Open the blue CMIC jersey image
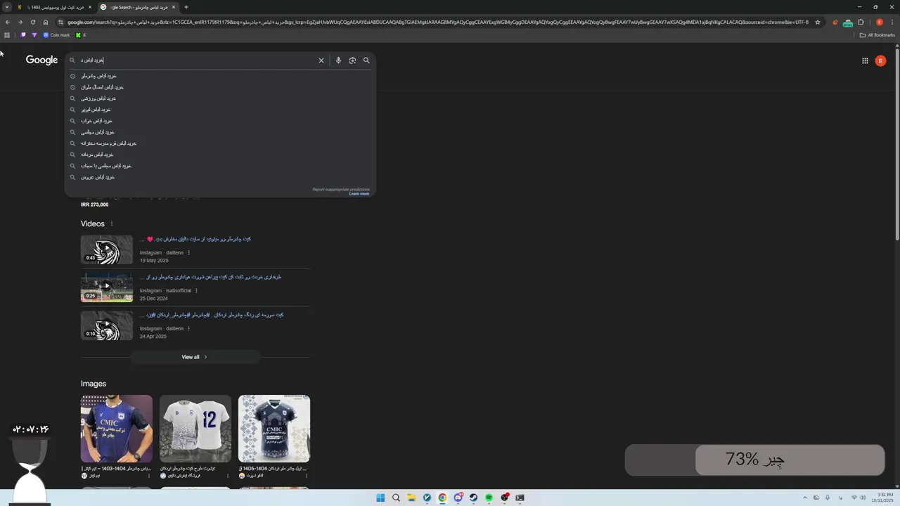 click(117, 429)
